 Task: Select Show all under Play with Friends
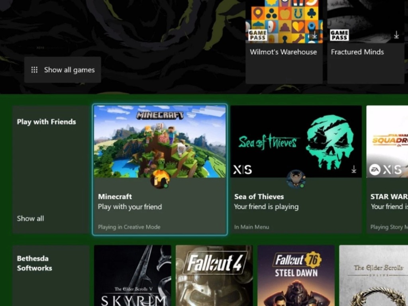click(30, 218)
